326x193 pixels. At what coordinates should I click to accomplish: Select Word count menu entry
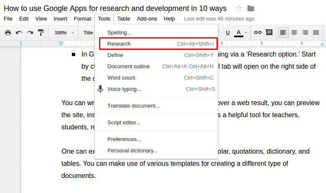coord(156,77)
